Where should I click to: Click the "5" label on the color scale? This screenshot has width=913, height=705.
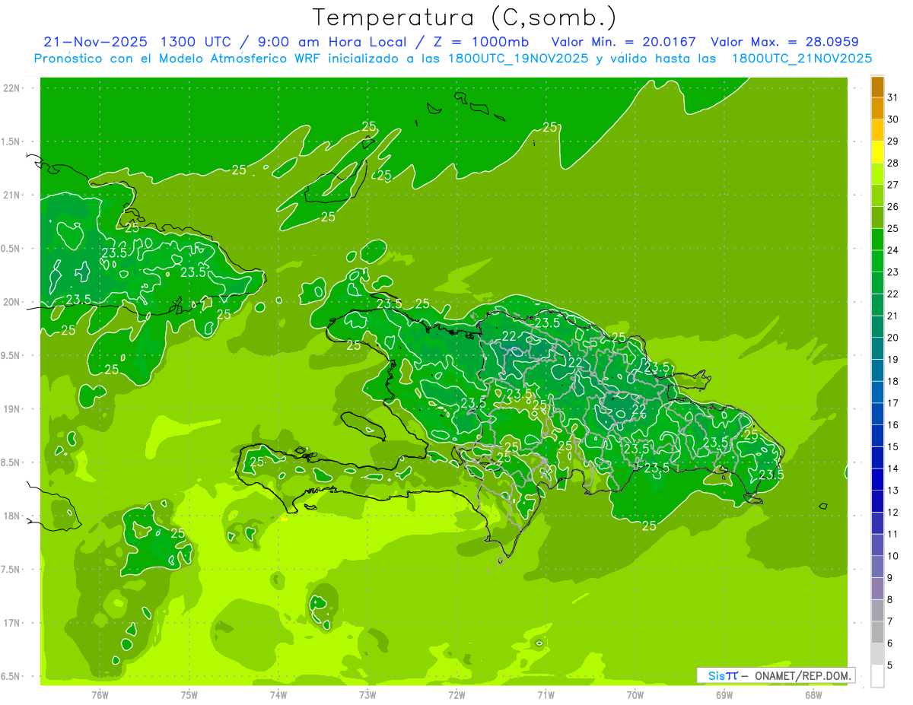[x=890, y=665]
